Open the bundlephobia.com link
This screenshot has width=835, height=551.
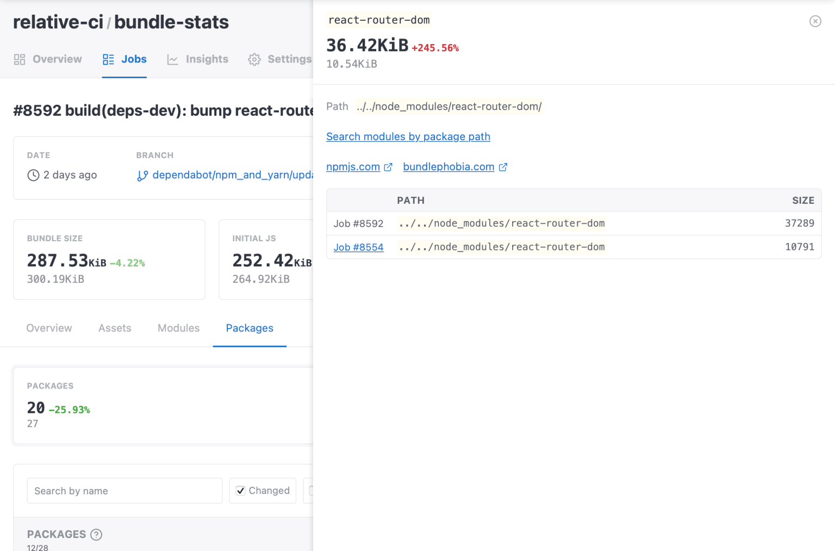point(448,167)
